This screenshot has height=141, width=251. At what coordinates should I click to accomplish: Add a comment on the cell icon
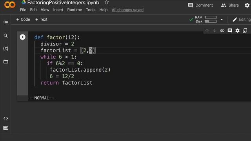tap(230, 31)
